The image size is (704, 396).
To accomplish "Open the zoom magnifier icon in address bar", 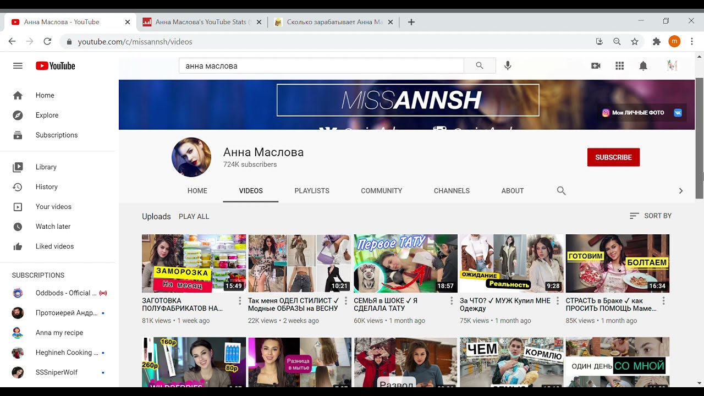I will click(x=617, y=41).
